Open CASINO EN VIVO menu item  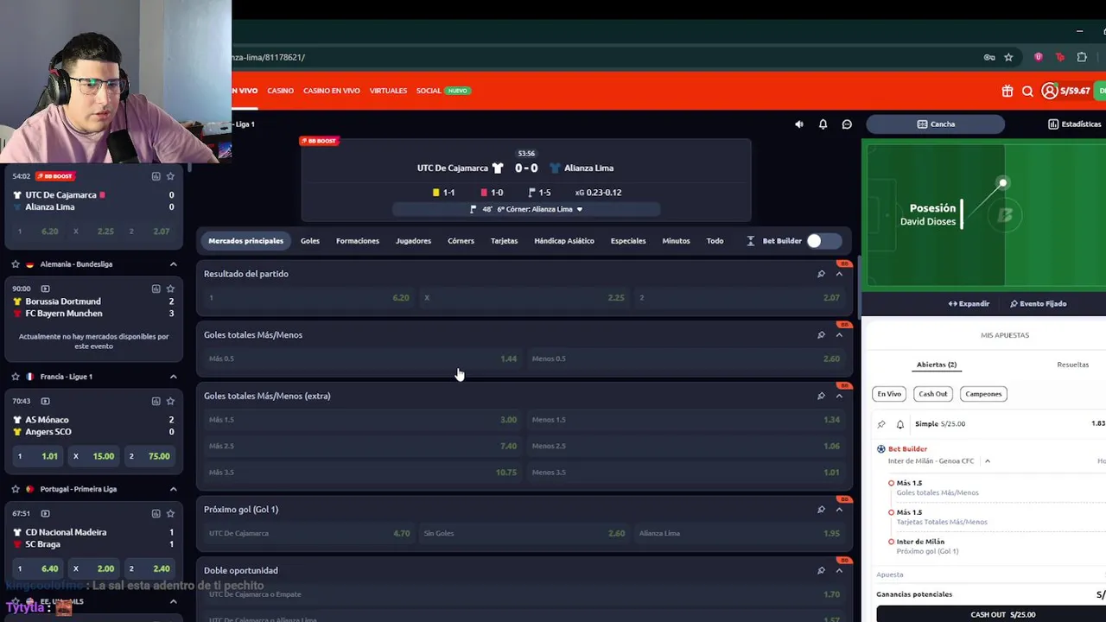331,91
